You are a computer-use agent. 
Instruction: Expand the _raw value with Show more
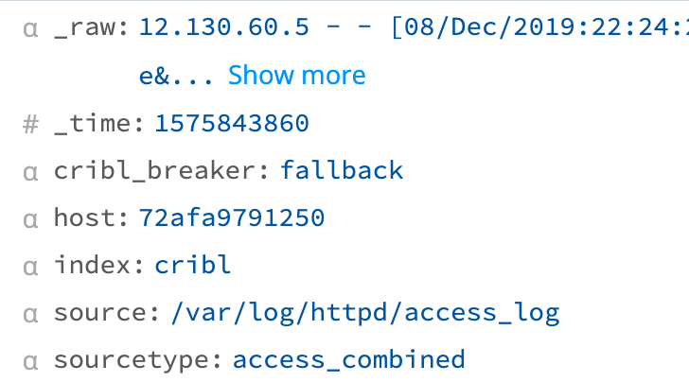pyautogui.click(x=296, y=75)
